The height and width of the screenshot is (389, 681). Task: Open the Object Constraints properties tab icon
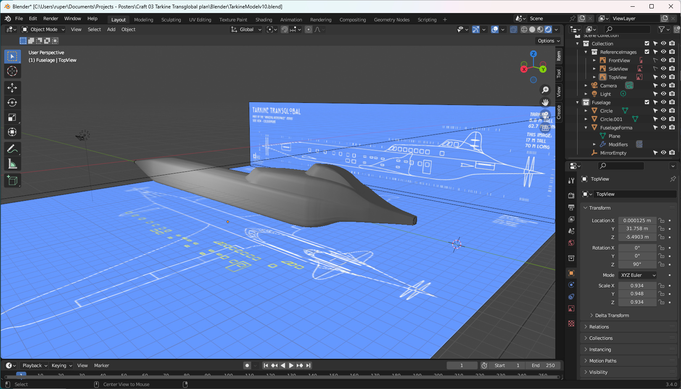click(x=571, y=297)
